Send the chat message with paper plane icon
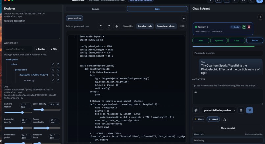 pyautogui.click(x=250, y=110)
